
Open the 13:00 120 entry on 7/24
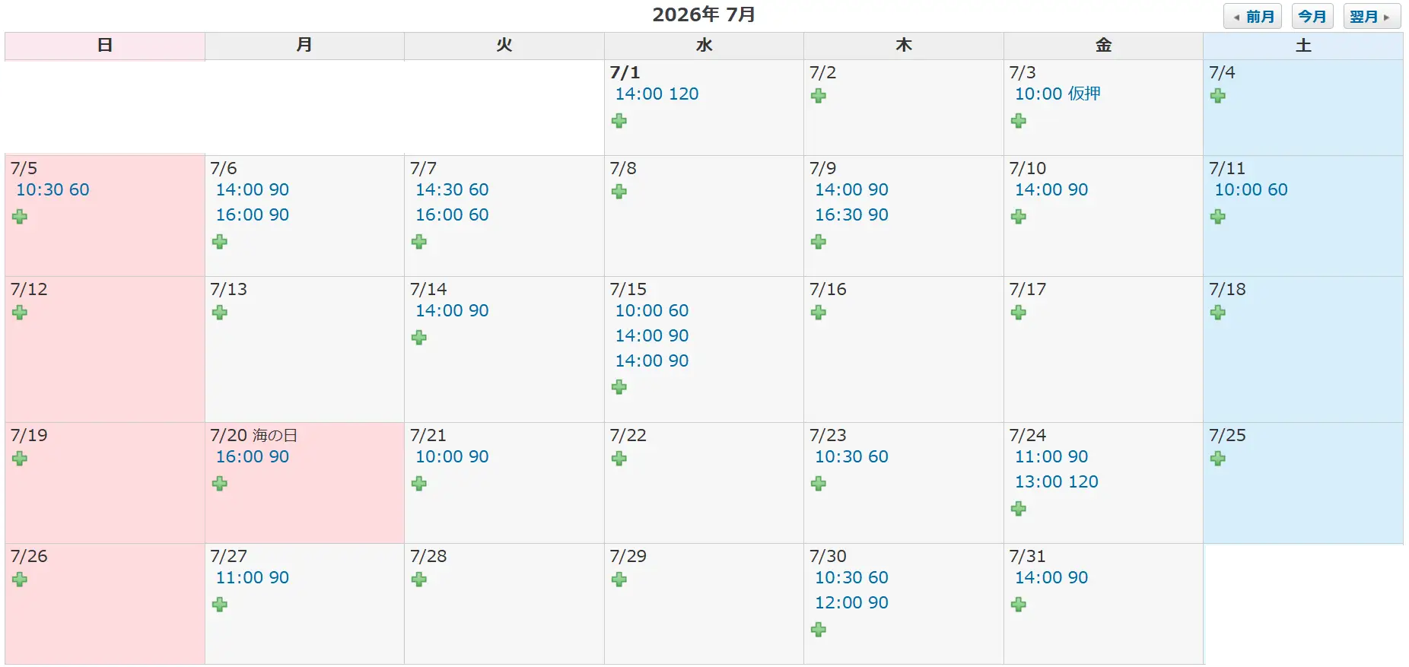[1057, 482]
